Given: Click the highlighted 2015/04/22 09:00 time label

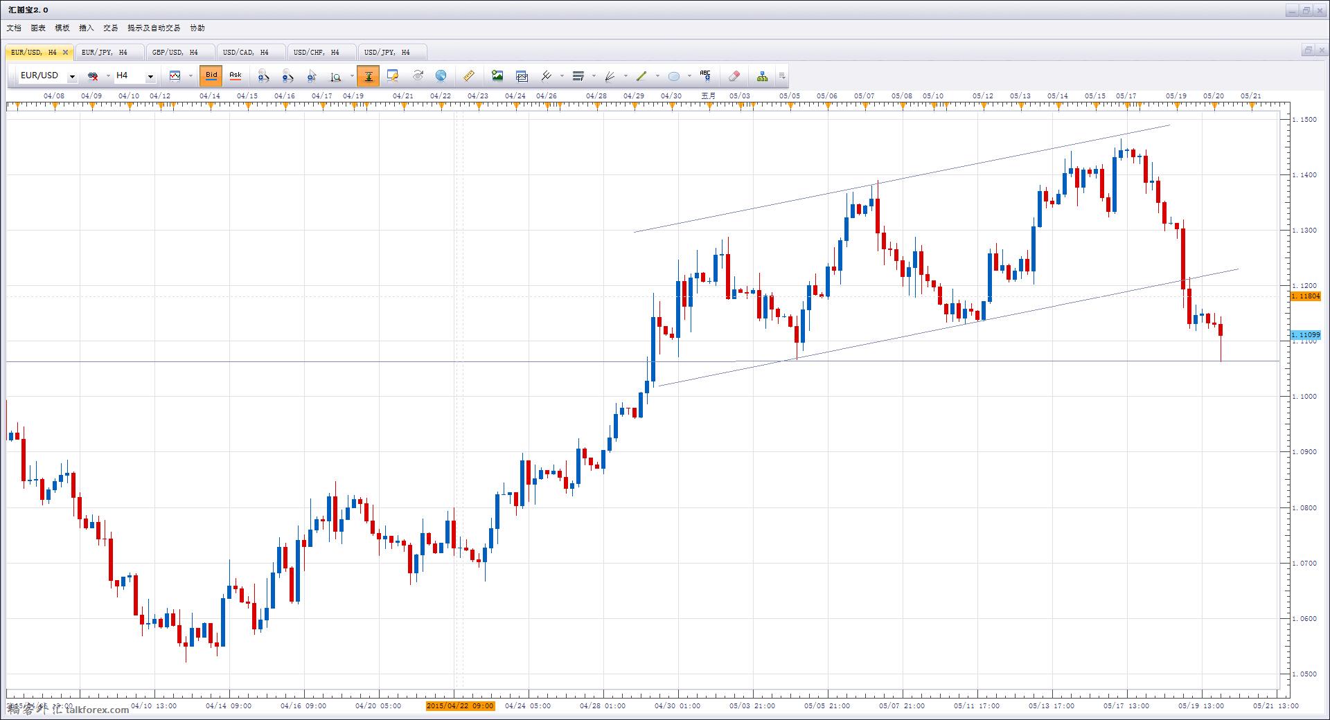Looking at the screenshot, I should click(460, 706).
